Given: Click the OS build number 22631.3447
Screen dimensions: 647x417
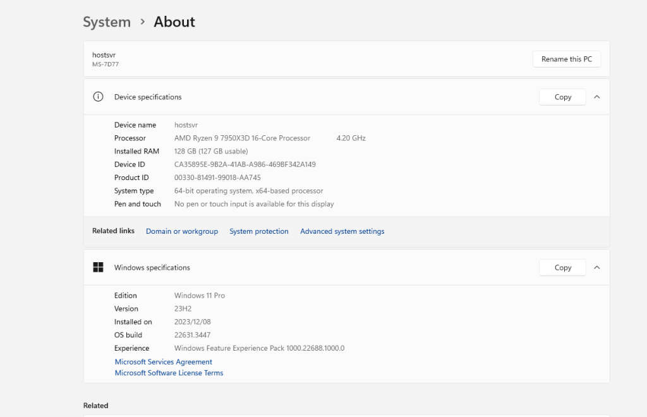Looking at the screenshot, I should point(193,335).
